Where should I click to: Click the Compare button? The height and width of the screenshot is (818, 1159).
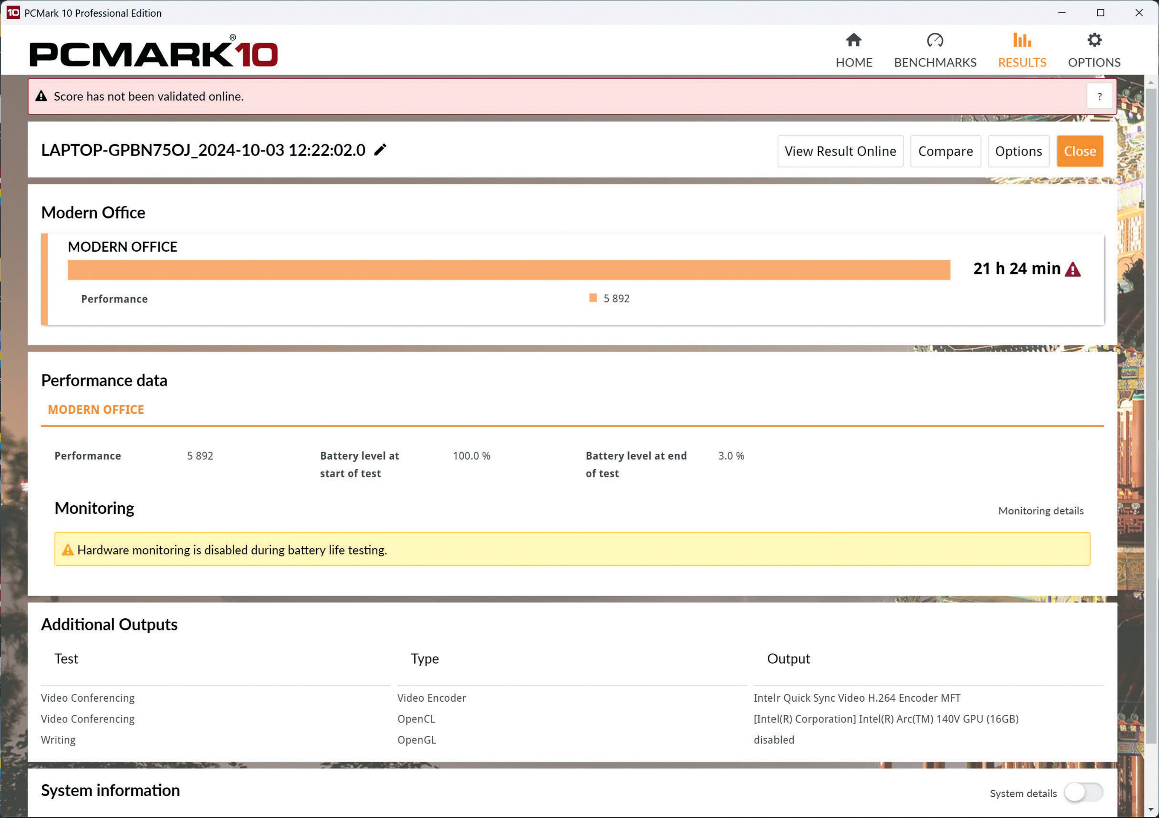coord(945,151)
